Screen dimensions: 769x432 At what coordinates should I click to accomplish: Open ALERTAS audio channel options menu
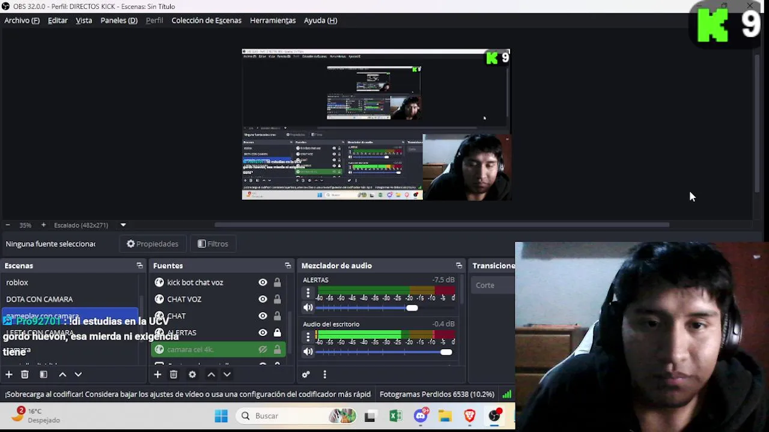pos(308,293)
